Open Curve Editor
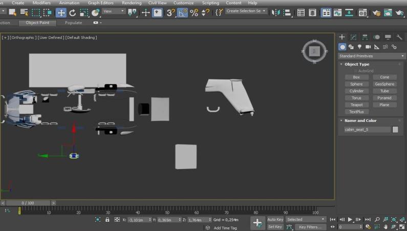Image resolution: width=407 pixels, height=231 pixels. click(337, 12)
